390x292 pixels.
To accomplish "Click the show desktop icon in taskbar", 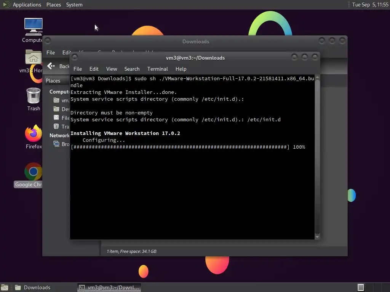I will 5,287.
